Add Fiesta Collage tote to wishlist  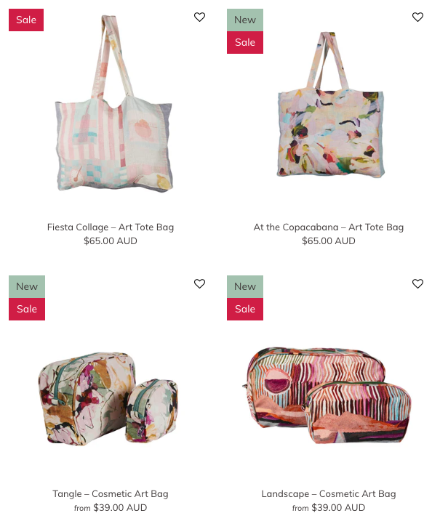tap(199, 17)
